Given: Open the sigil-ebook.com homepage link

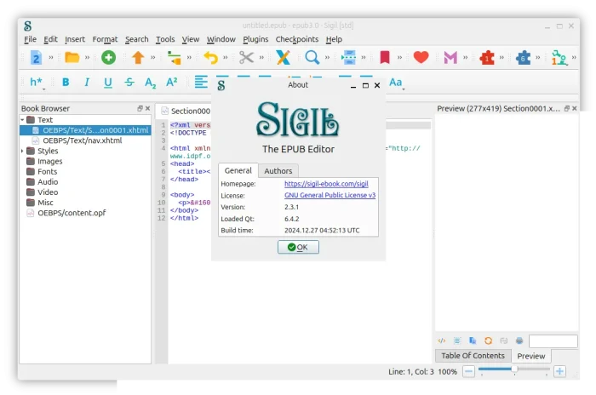Looking at the screenshot, I should pyautogui.click(x=326, y=184).
